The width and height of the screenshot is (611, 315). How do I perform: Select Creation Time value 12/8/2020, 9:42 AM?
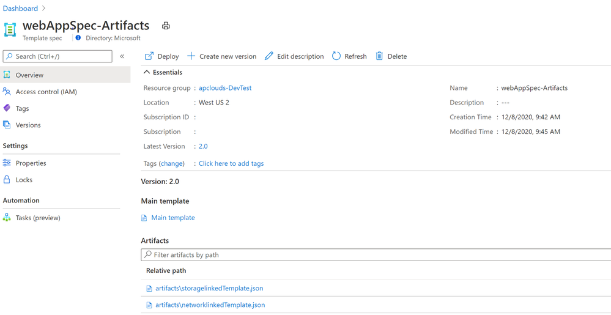click(531, 117)
